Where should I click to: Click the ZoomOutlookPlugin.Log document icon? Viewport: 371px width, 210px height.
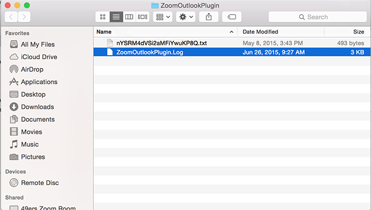[x=110, y=52]
